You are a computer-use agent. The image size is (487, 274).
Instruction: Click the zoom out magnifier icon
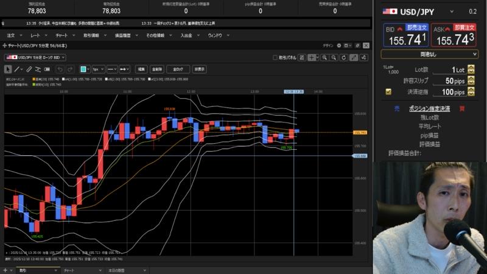[335, 57]
